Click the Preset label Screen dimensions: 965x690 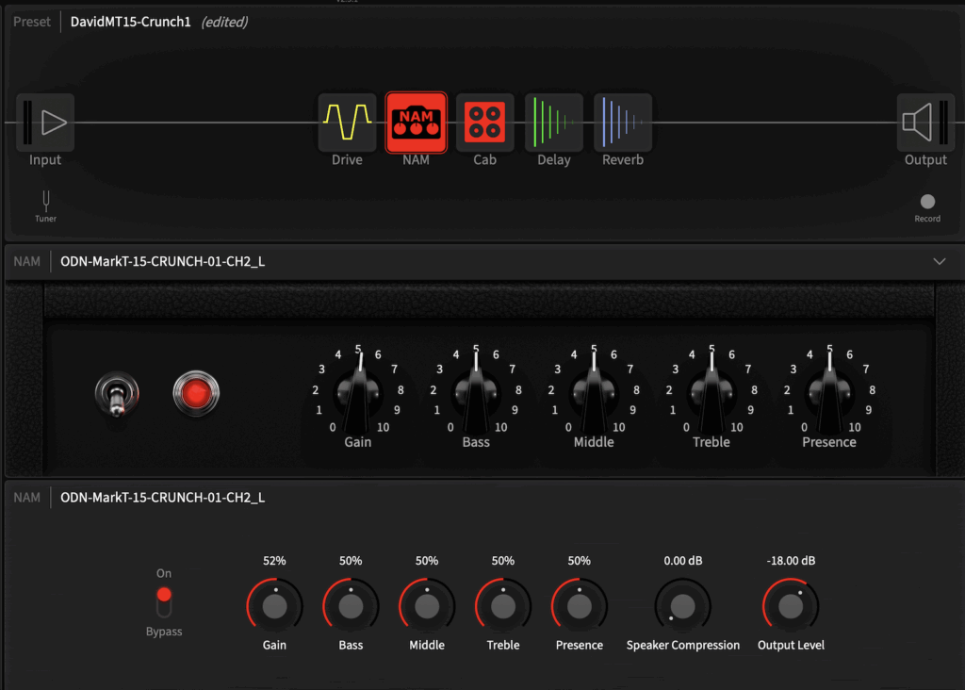[x=32, y=23]
